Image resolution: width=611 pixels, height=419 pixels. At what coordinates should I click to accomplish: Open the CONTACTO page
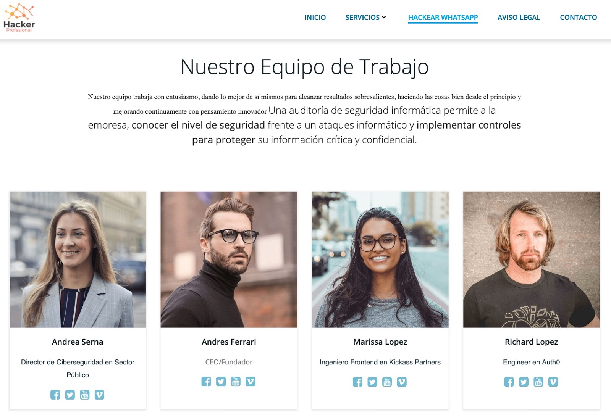coord(578,18)
